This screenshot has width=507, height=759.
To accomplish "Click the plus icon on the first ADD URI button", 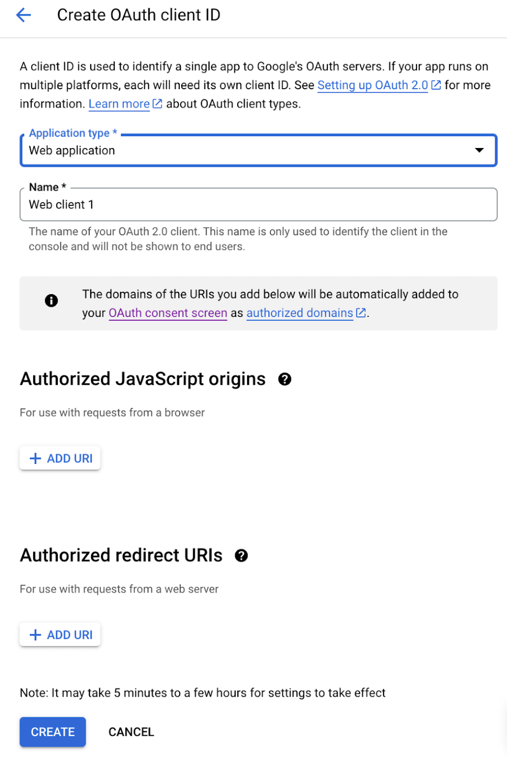I will (x=35, y=458).
